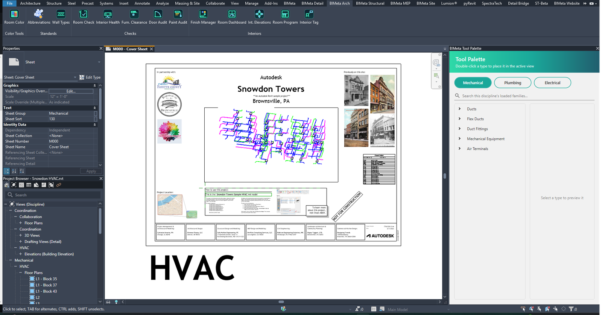
Task: Sort properties Z to A
Action: coord(21,171)
